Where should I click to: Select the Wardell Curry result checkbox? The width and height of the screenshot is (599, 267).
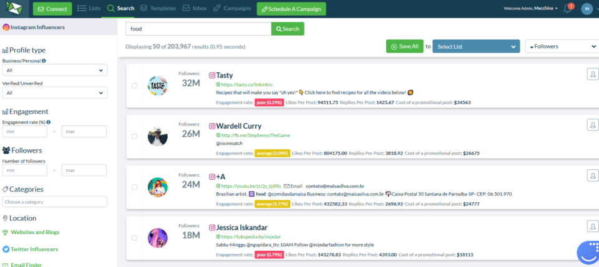click(134, 136)
